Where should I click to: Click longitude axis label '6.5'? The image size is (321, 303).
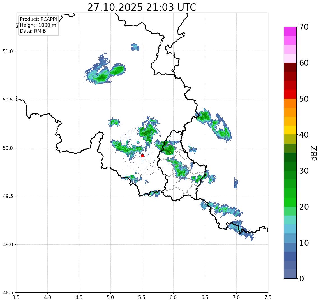[205, 297]
